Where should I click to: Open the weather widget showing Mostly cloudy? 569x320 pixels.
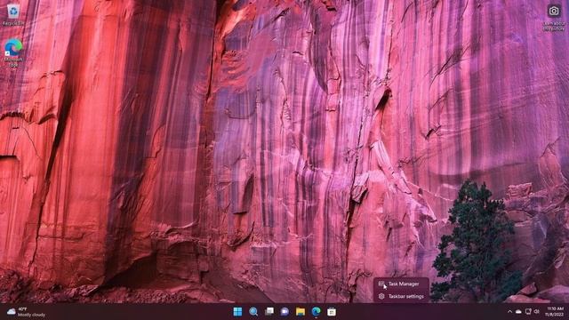[x=26, y=312]
